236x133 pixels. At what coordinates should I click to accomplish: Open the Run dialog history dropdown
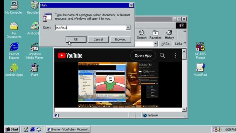[x=128, y=27]
